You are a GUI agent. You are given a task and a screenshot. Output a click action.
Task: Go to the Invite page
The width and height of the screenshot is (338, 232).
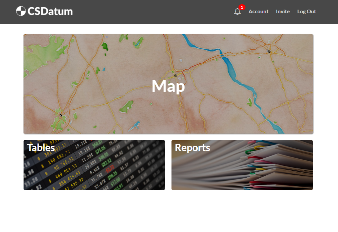coord(283,12)
